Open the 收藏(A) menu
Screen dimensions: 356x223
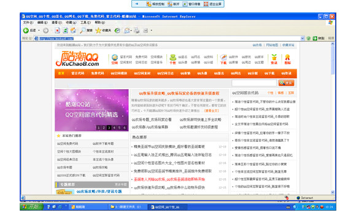[71, 23]
